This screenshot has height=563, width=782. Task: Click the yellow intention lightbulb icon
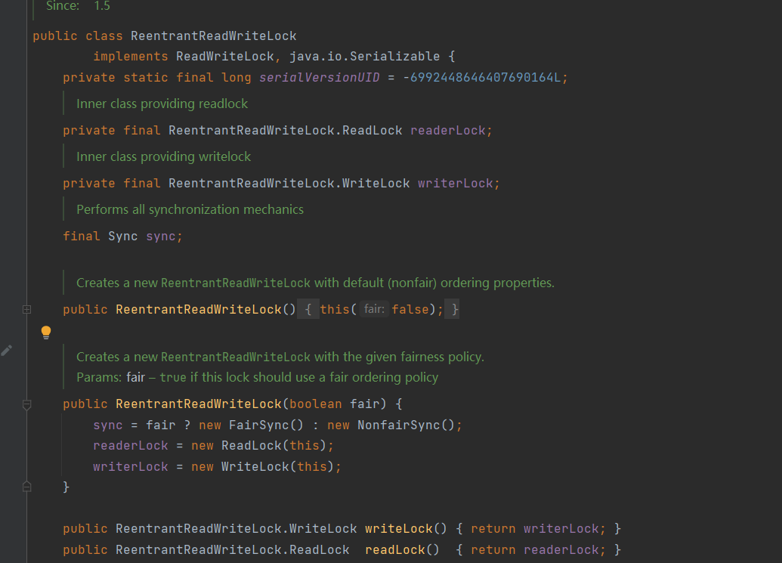point(45,332)
